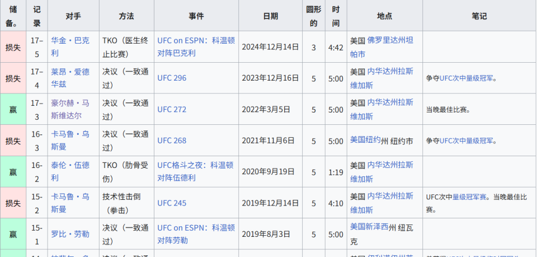Image resolution: width=537 pixels, height=257 pixels.
Task: Open the 华金·巴克利 opponent link
Action: click(70, 47)
